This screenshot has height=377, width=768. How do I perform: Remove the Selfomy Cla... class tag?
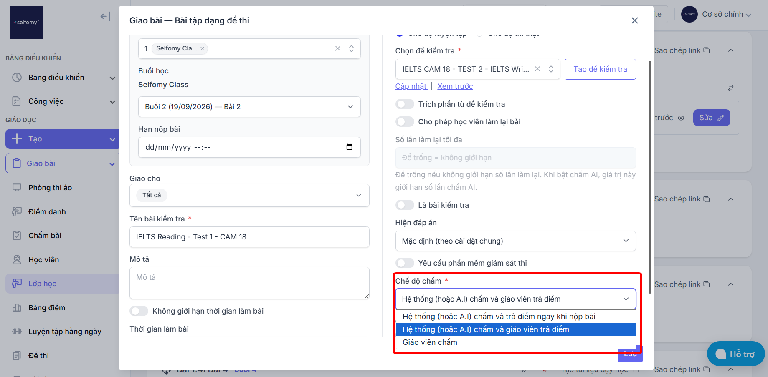click(x=202, y=49)
